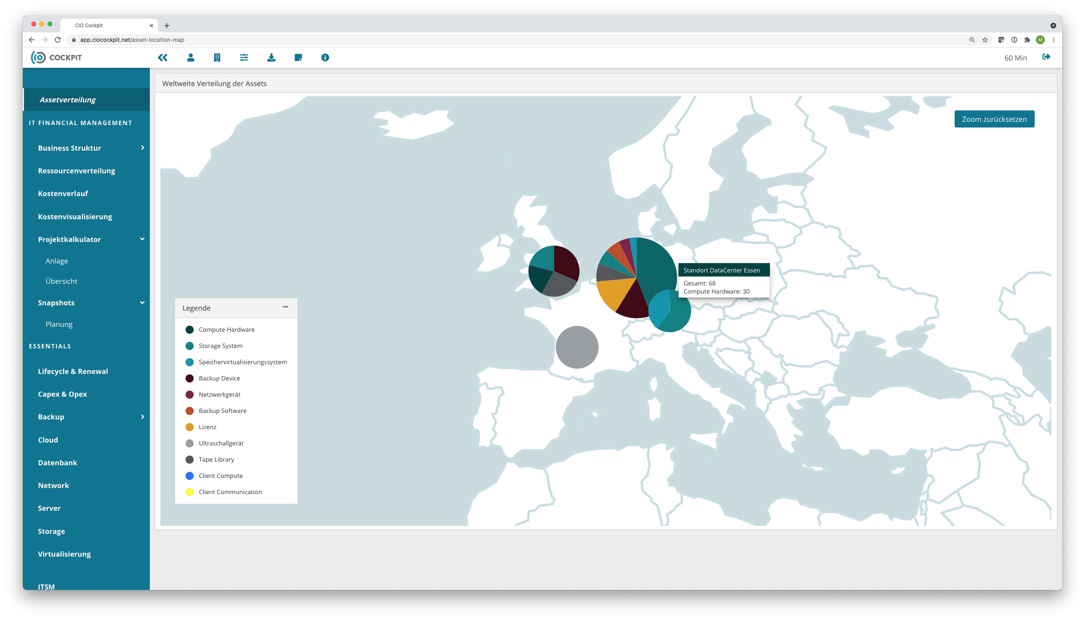Click the download icon in toolbar
The height and width of the screenshot is (620, 1085).
[271, 58]
